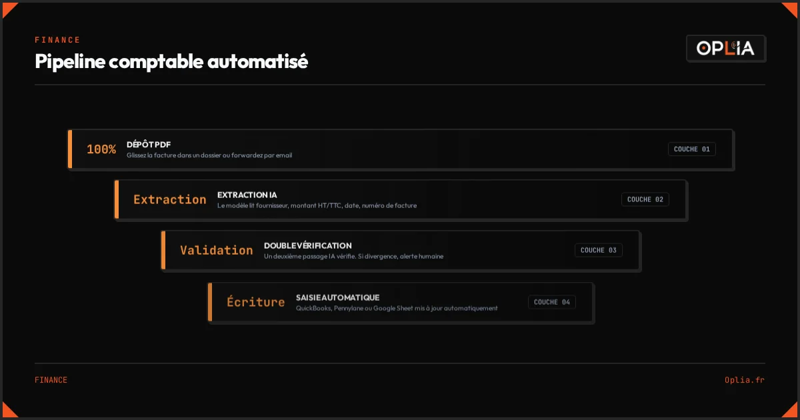
Task: Click the 'Le modèle lit fournisseur' description
Action: [x=317, y=206]
